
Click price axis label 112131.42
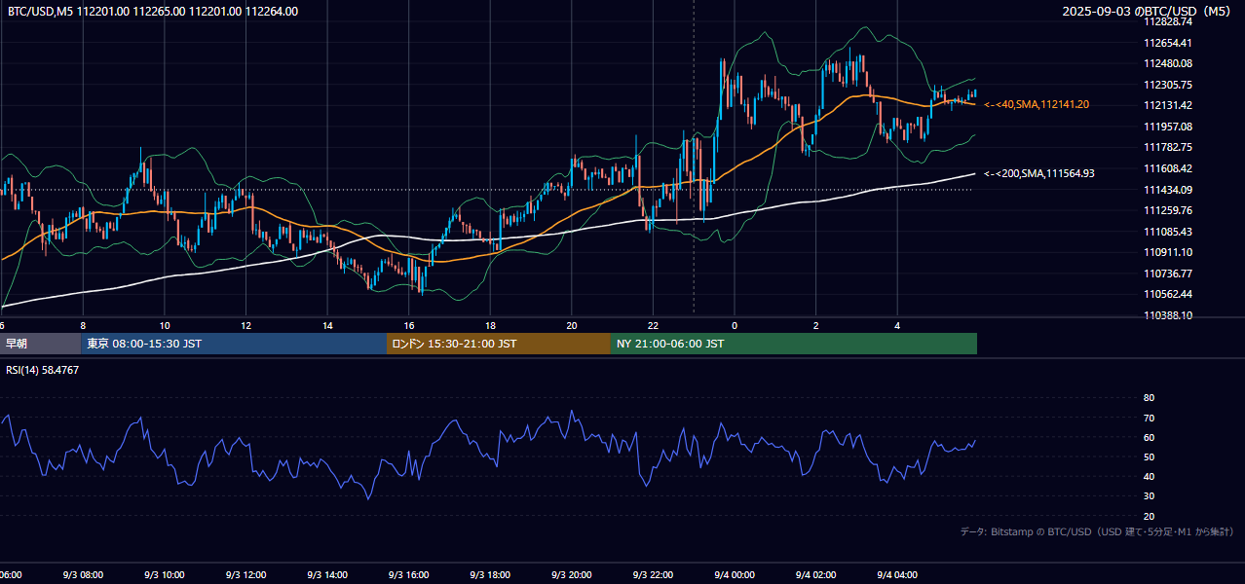click(1168, 105)
